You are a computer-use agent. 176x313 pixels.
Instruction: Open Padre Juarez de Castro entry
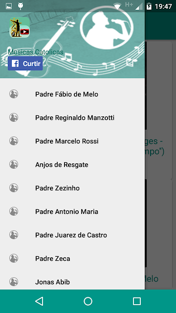(x=72, y=235)
